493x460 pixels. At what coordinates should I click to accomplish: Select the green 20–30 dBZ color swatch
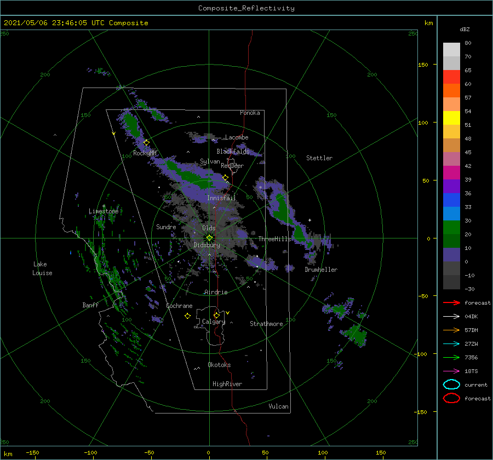click(451, 228)
